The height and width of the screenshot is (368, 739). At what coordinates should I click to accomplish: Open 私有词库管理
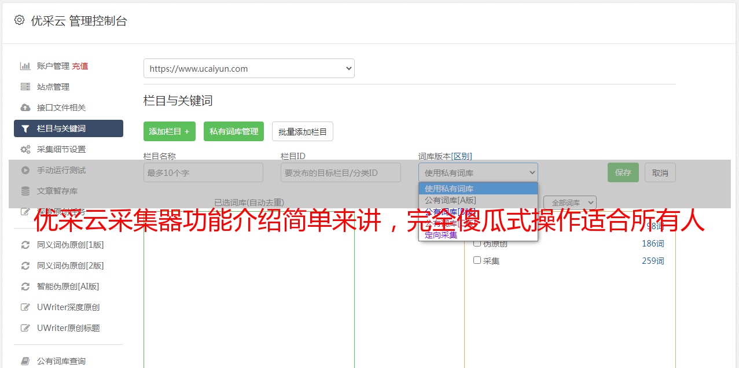click(x=234, y=131)
